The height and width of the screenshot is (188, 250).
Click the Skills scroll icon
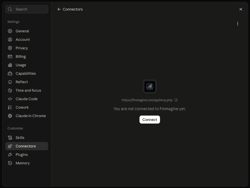[10, 137]
